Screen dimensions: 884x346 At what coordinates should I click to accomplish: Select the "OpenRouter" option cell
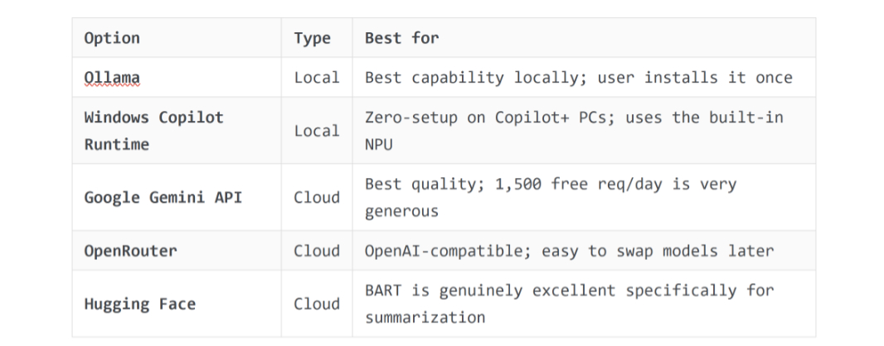pos(130,251)
